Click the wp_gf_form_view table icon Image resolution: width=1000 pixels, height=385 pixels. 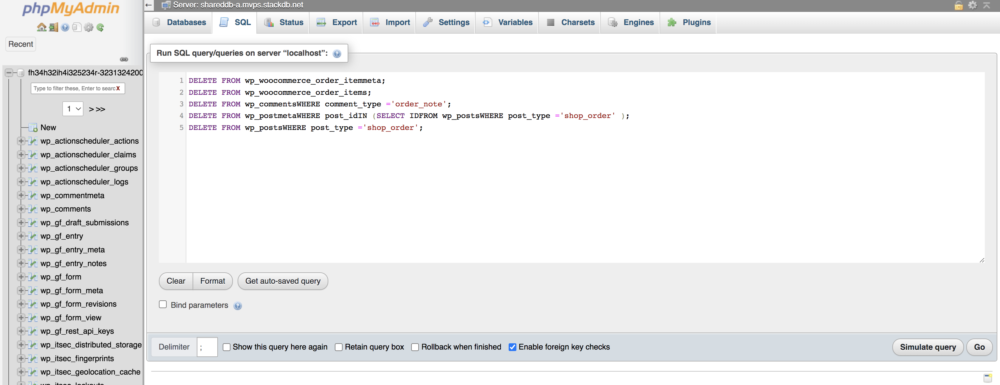(33, 318)
